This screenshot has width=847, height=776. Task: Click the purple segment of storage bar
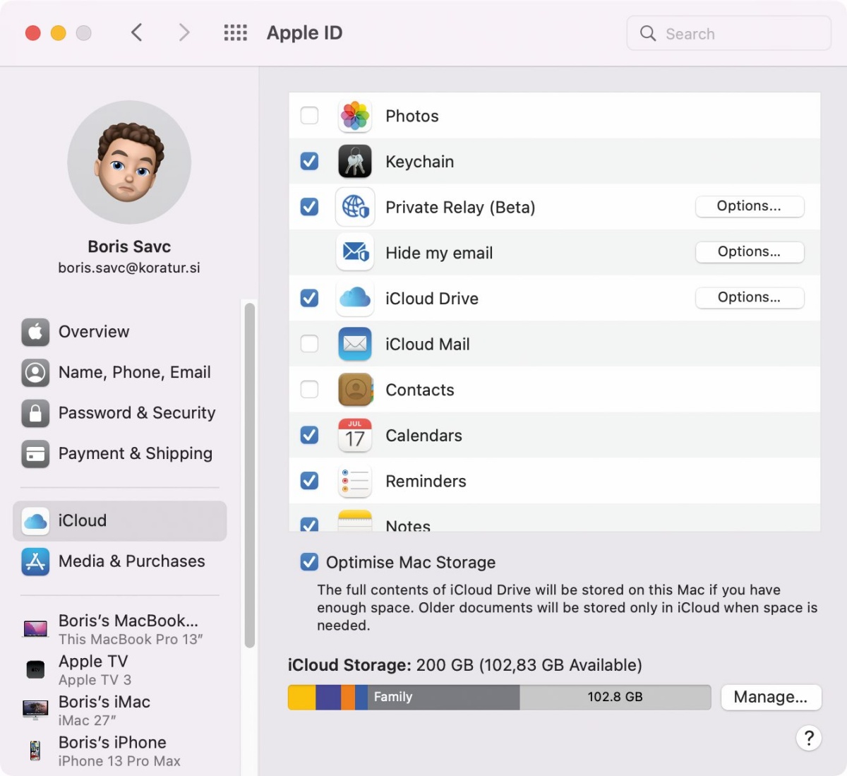click(328, 697)
